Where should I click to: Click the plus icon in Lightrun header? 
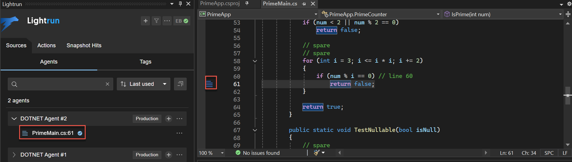pyautogui.click(x=145, y=21)
